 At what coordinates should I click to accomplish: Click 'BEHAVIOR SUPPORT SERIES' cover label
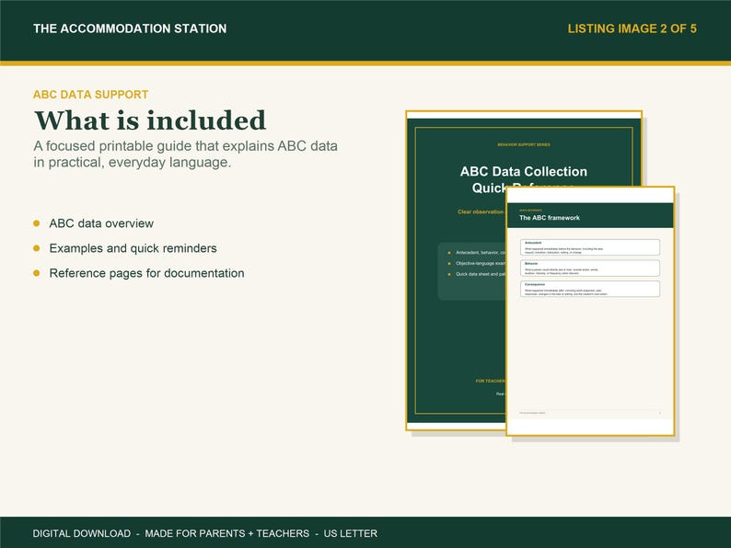coord(524,144)
